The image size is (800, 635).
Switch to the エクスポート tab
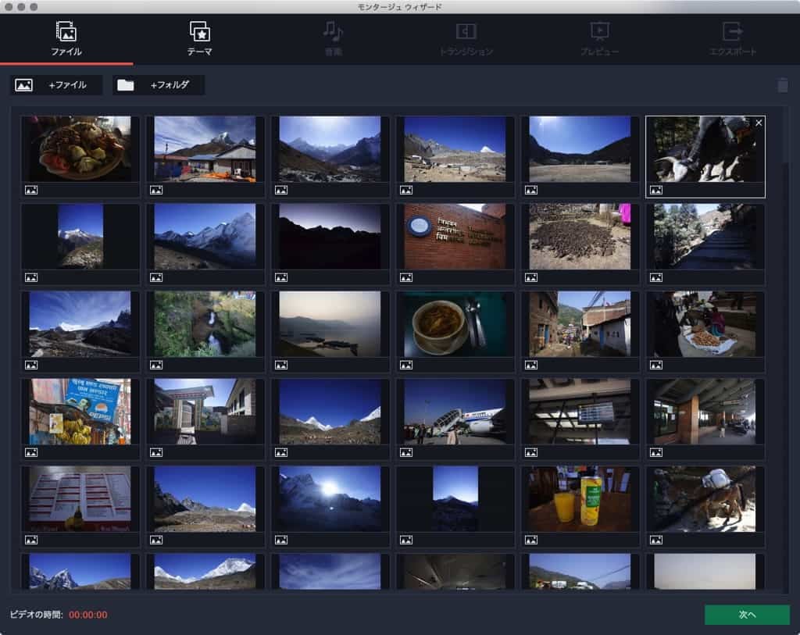(733, 39)
